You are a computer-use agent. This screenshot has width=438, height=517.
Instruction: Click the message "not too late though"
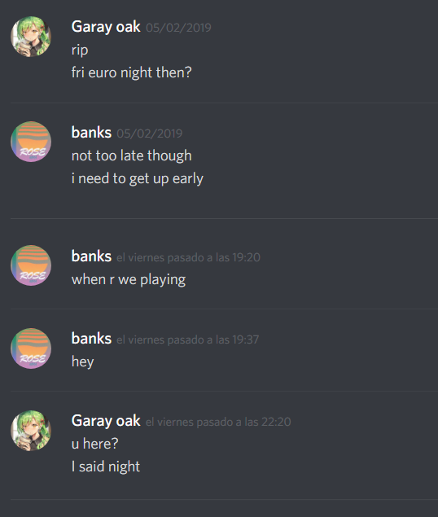click(x=132, y=156)
